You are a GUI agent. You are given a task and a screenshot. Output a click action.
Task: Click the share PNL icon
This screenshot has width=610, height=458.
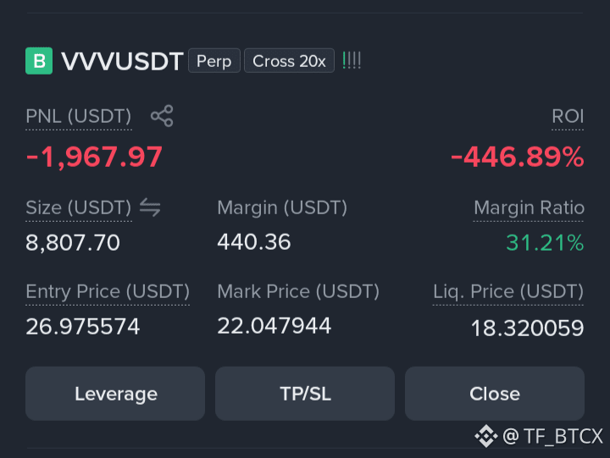[x=162, y=116]
